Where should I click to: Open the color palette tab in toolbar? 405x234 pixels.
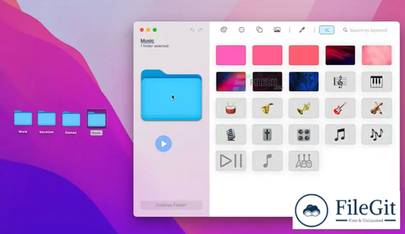pos(224,30)
